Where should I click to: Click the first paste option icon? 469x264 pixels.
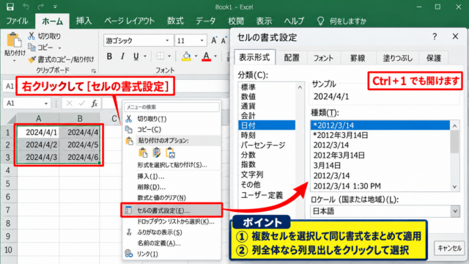(143, 153)
